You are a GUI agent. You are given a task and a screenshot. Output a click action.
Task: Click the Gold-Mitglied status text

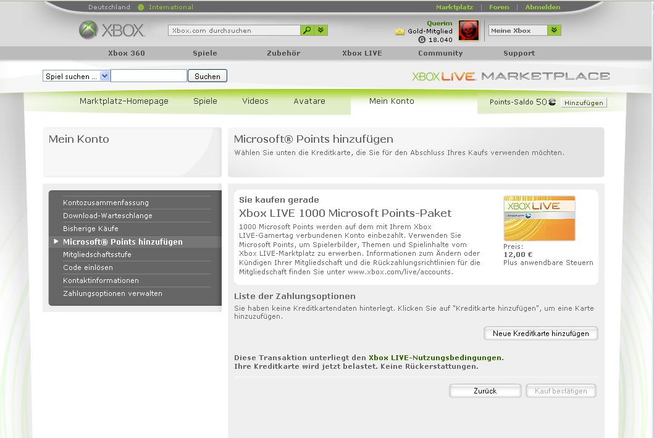430,32
